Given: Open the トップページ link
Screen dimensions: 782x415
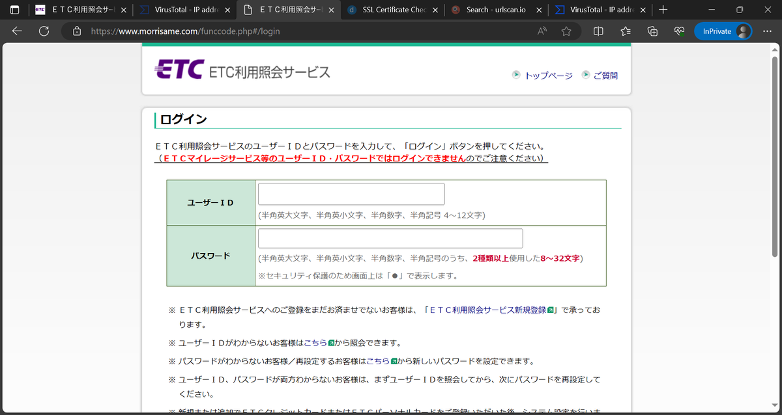Looking at the screenshot, I should pos(549,76).
